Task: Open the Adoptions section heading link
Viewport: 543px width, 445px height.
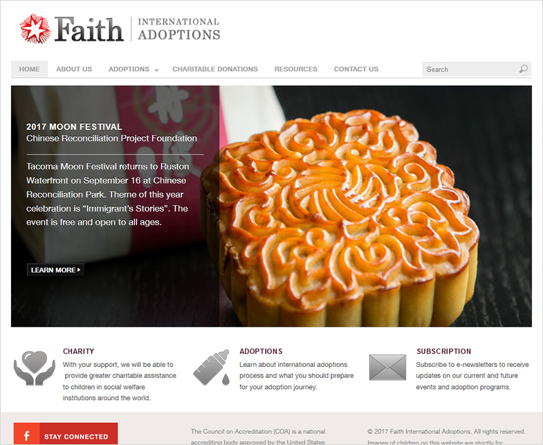Action: pyautogui.click(x=261, y=351)
